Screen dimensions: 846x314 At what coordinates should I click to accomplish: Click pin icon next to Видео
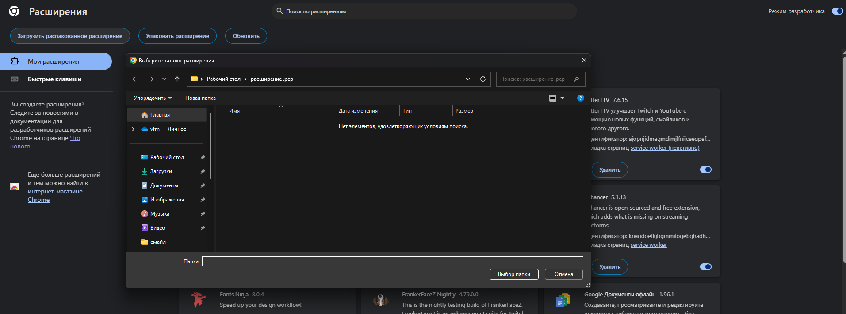pos(203,228)
